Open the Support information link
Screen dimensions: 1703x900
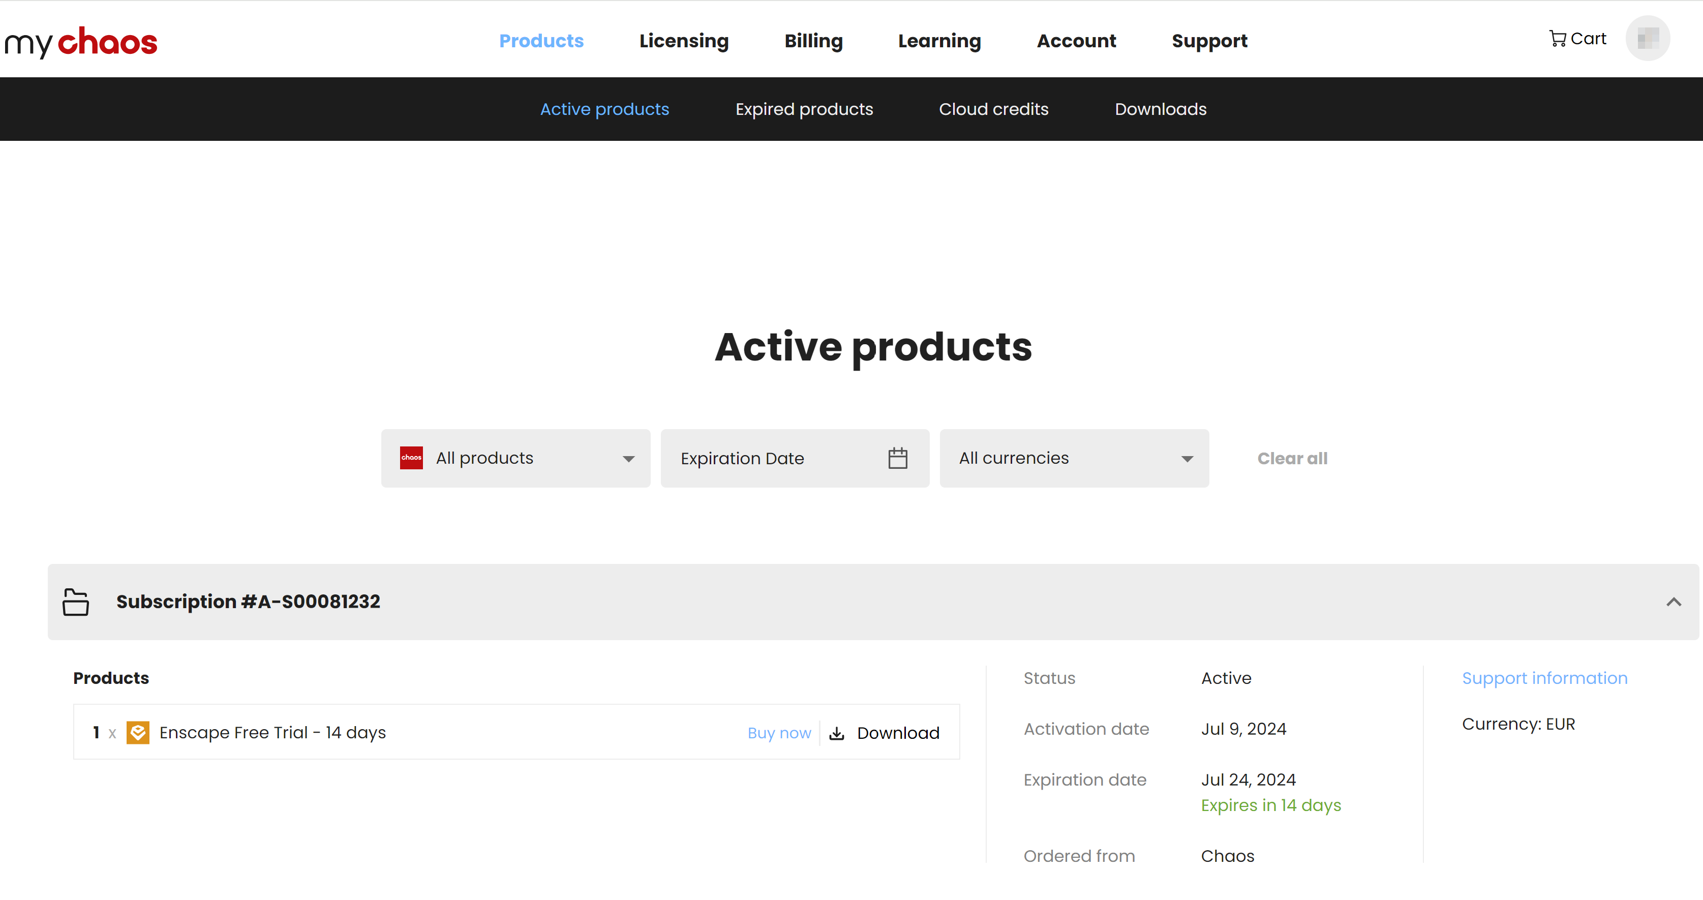[x=1544, y=678]
